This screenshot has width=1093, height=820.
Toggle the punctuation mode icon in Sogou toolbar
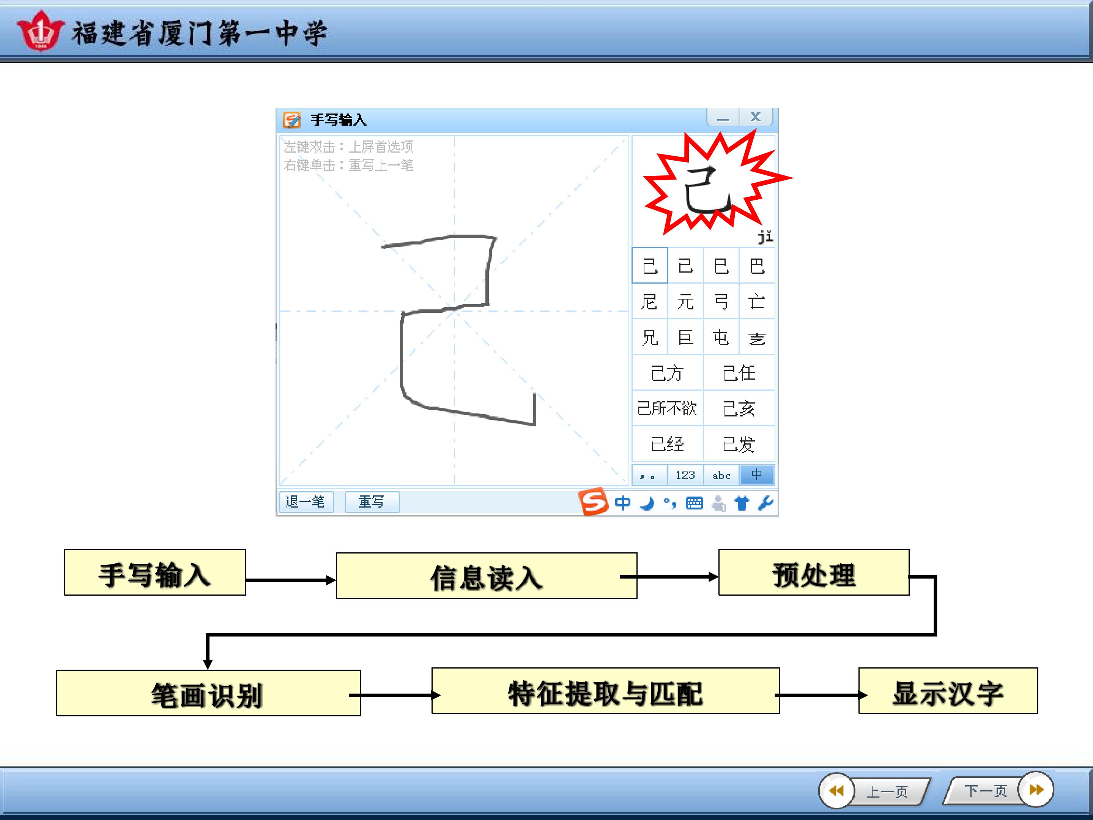(x=670, y=504)
